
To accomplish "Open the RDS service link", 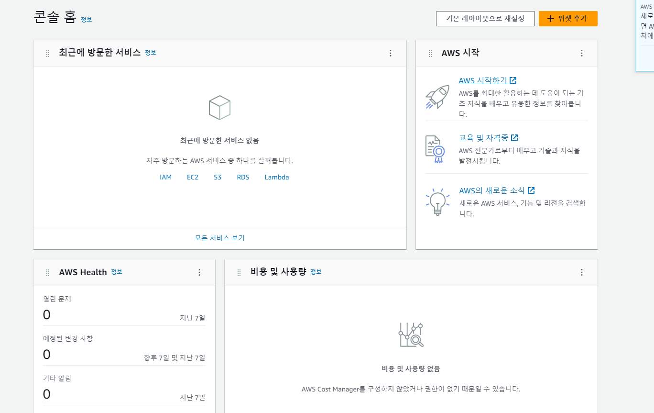I will [243, 177].
